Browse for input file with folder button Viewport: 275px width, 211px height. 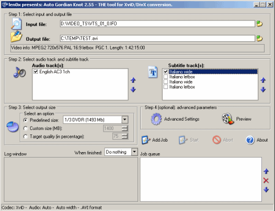[x=260, y=24]
